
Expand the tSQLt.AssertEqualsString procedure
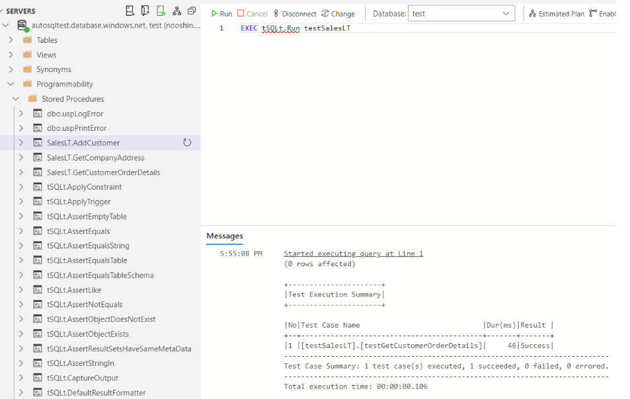[21, 246]
